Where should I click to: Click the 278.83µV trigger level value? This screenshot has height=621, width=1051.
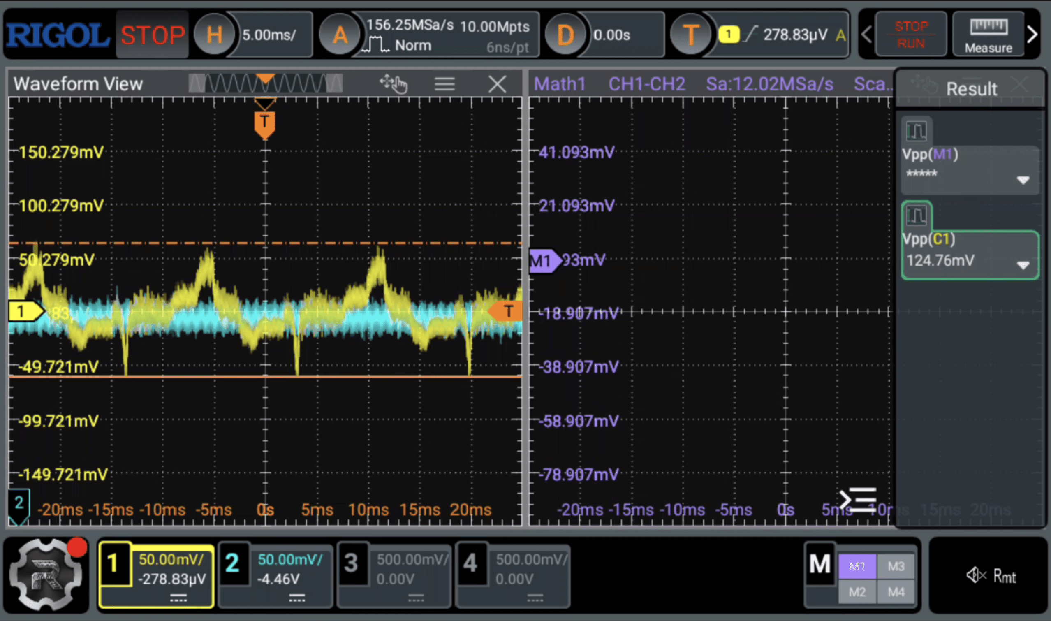(x=795, y=35)
